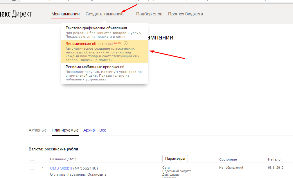
Task: Go to Подбор слов
Action: point(149,14)
